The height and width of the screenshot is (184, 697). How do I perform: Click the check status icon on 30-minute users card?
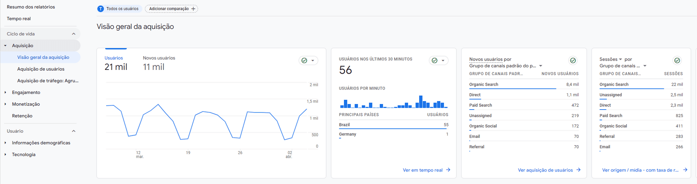(435, 61)
